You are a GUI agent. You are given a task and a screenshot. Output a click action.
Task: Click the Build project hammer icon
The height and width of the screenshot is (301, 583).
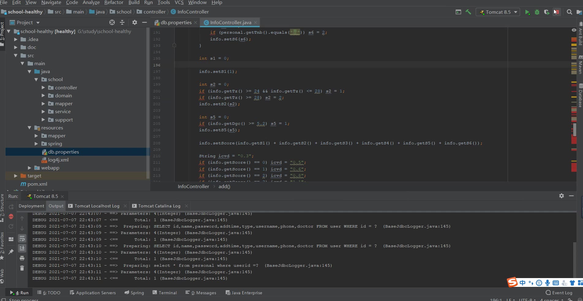[x=468, y=12]
